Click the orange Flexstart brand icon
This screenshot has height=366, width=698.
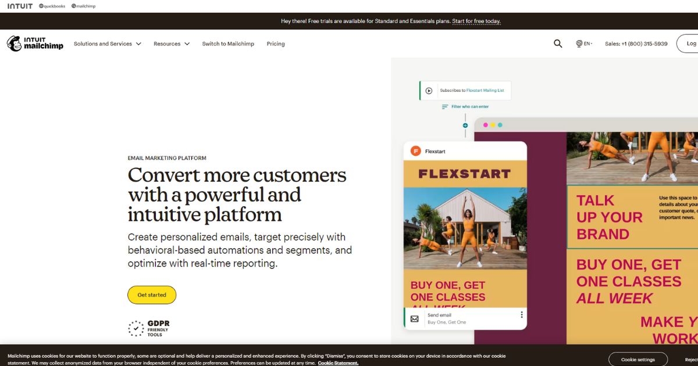(x=416, y=151)
